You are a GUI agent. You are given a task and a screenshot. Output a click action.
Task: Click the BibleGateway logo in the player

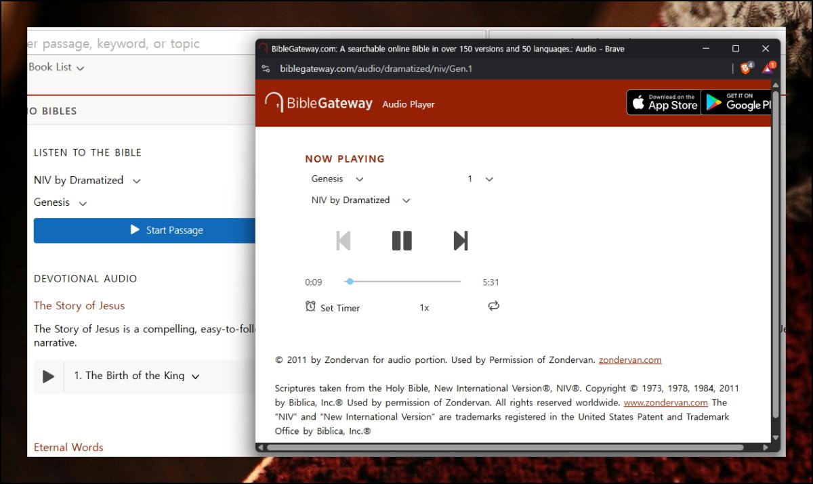pyautogui.click(x=318, y=103)
